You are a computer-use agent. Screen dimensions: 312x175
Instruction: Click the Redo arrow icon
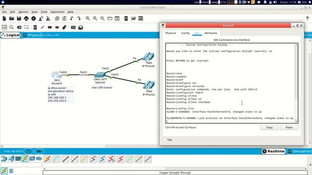(79, 18)
